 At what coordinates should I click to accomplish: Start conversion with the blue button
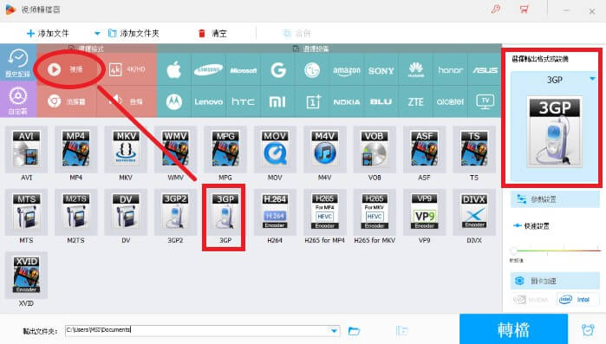pyautogui.click(x=513, y=329)
